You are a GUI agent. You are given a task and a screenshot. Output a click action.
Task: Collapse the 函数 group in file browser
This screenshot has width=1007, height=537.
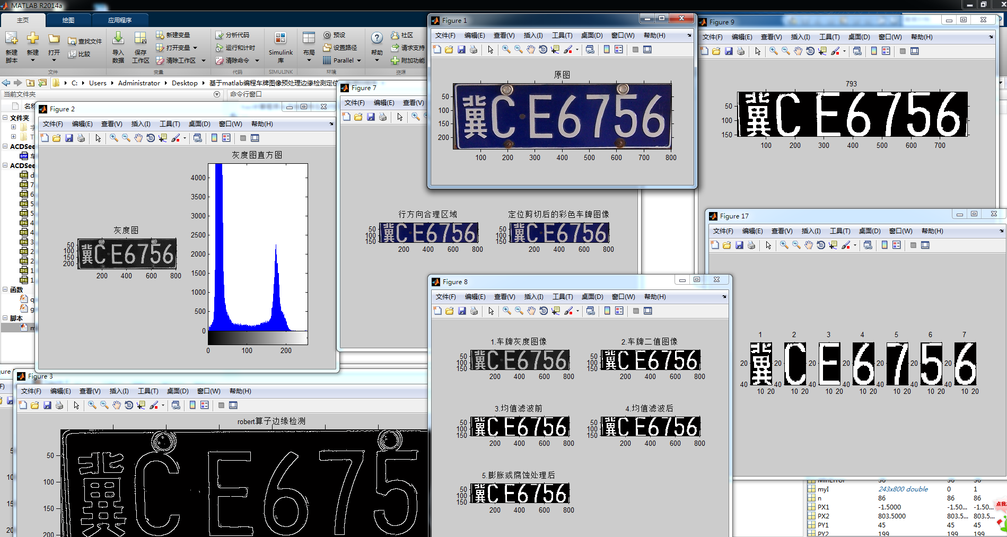(5, 289)
